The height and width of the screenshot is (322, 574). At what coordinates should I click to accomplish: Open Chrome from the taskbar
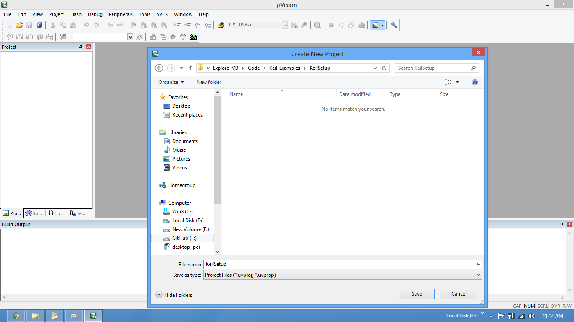(16, 316)
